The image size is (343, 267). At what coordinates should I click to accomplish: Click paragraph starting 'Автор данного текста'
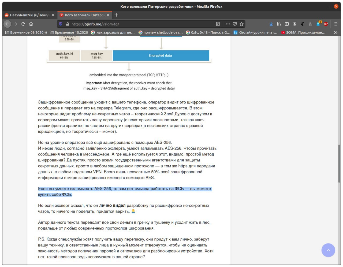(x=124, y=225)
